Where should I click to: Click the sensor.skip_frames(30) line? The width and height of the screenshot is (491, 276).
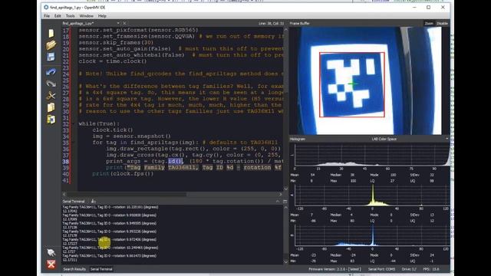coord(116,42)
